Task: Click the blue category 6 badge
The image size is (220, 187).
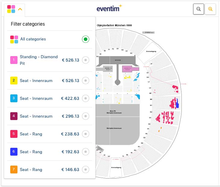Action: pos(14,152)
